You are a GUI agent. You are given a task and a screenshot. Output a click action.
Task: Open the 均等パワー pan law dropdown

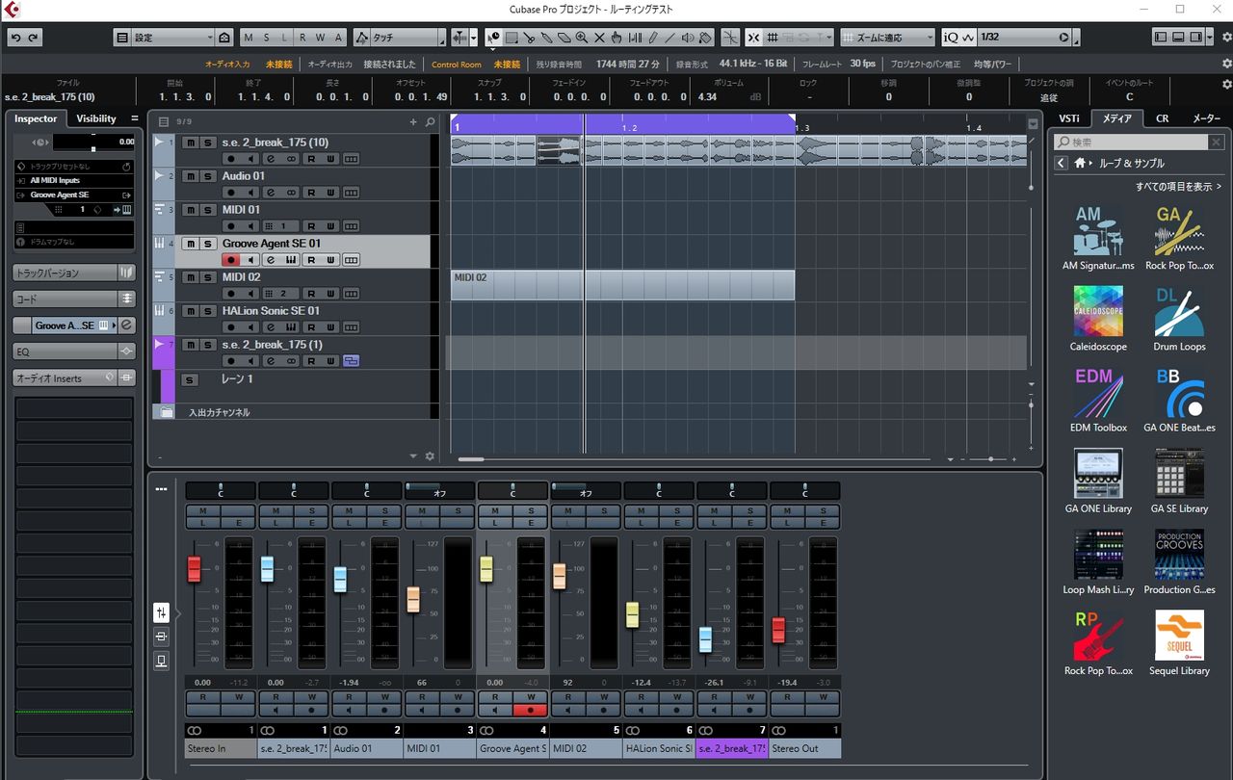coord(993,64)
